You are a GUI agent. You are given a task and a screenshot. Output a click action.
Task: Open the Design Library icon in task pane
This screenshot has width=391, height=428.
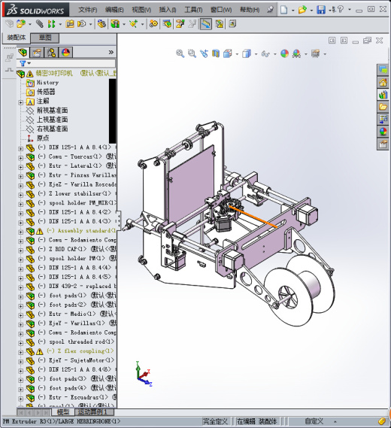[383, 95]
